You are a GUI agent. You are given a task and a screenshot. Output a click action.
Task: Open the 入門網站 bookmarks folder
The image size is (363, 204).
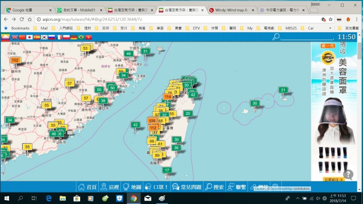(63, 28)
